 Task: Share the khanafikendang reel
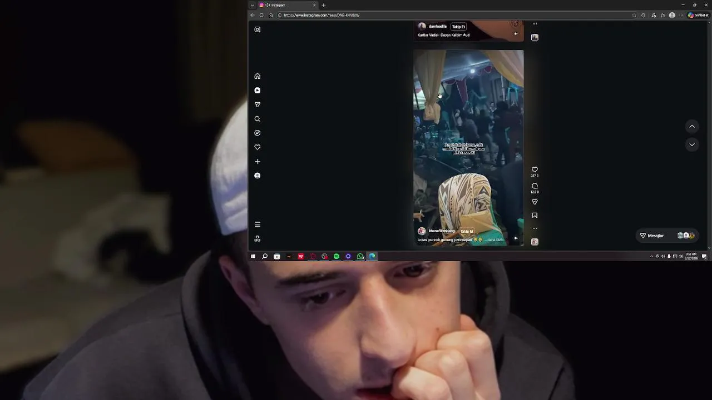click(x=535, y=202)
